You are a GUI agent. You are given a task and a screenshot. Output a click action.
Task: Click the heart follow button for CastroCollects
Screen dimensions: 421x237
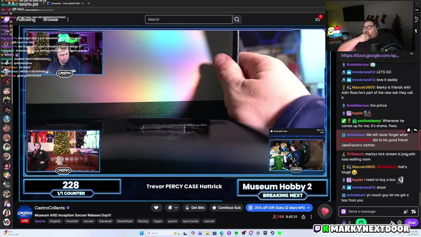(156, 208)
